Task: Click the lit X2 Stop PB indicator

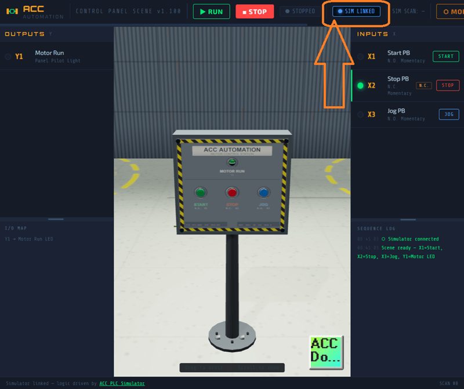Action: [x=361, y=85]
